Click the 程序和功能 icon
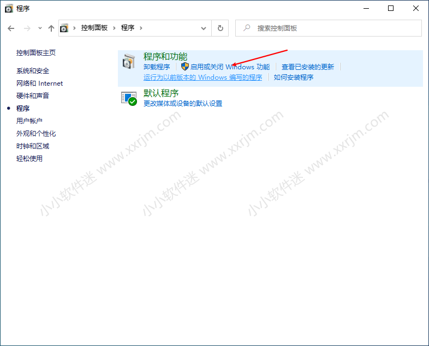 click(x=129, y=61)
